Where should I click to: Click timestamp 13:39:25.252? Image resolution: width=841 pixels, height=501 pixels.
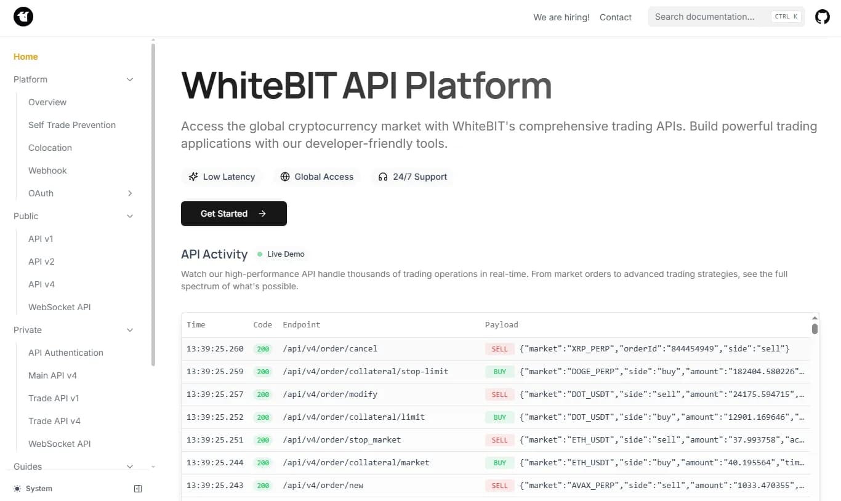(215, 417)
